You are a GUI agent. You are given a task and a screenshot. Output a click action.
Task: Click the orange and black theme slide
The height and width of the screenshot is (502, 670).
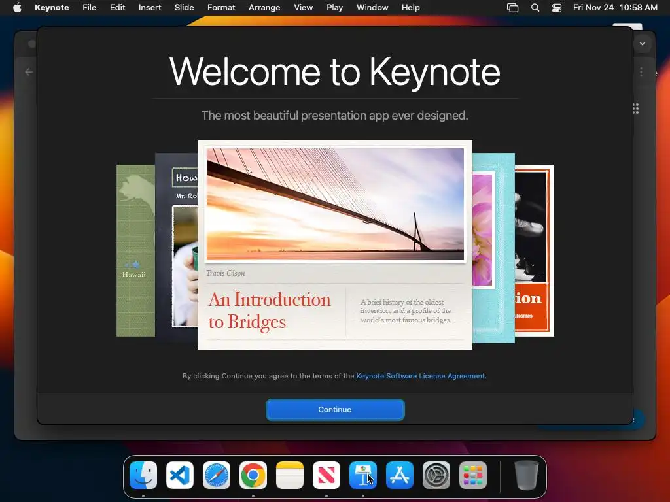click(x=535, y=250)
